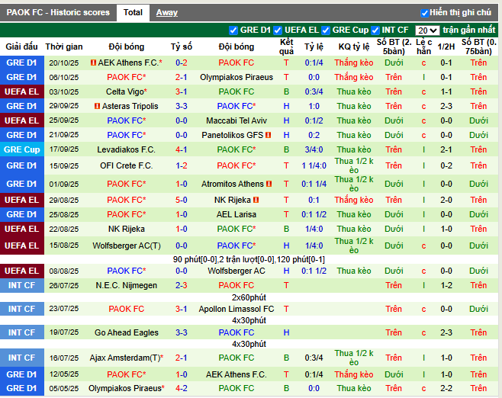Image resolution: width=502 pixels, height=398 pixels.
Task: Switch to the Away tab
Action: 166,12
